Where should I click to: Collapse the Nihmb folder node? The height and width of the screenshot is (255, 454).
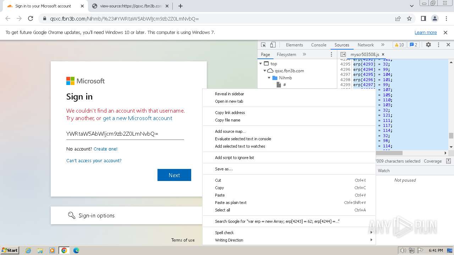(269, 78)
